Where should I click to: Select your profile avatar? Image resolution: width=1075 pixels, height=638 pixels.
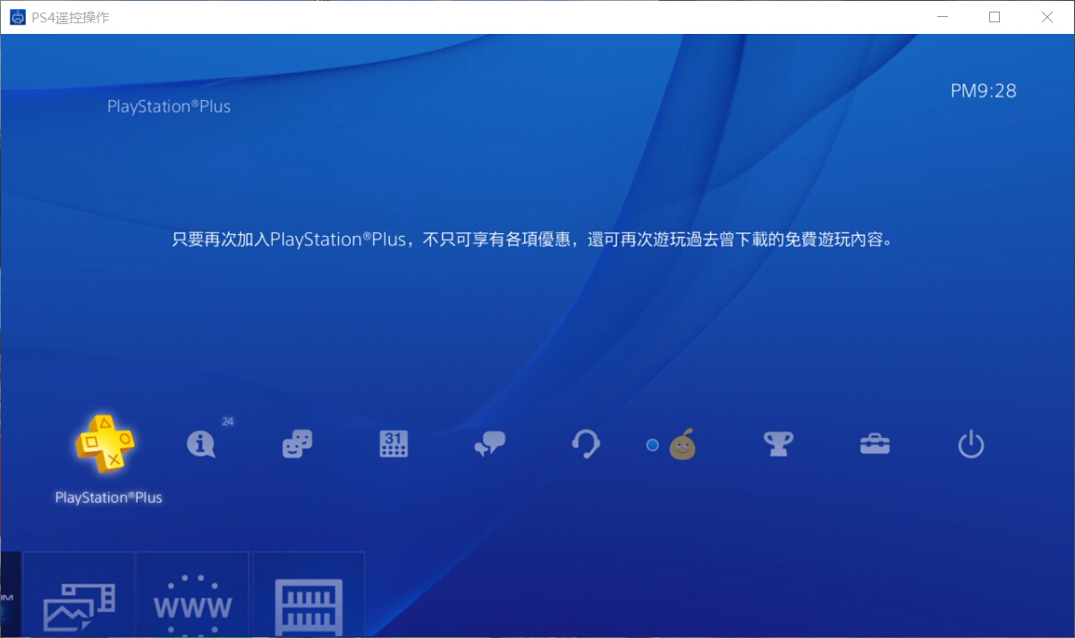coord(682,444)
